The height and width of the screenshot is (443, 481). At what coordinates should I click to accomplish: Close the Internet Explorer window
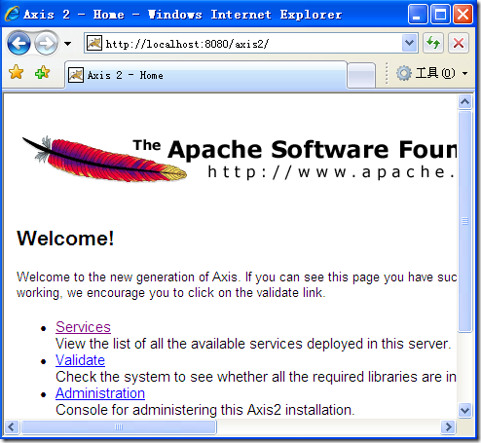click(x=462, y=15)
